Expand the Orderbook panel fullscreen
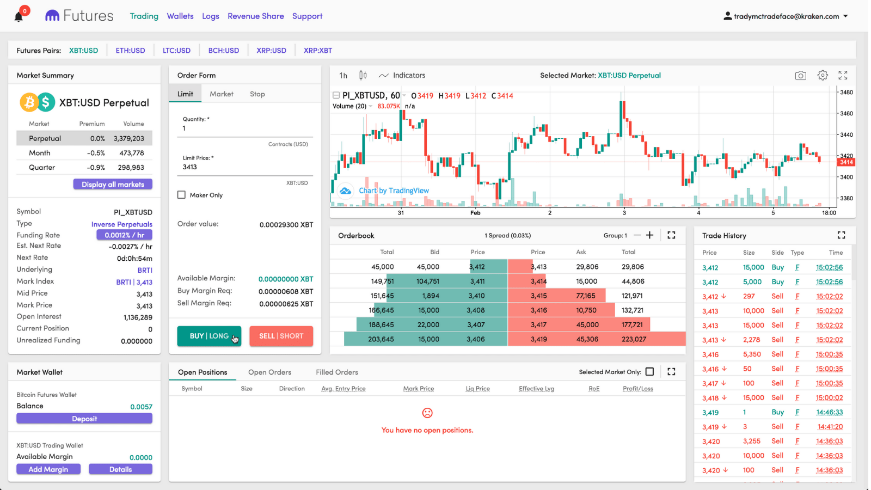Viewport: 871px width, 490px height. (x=671, y=235)
